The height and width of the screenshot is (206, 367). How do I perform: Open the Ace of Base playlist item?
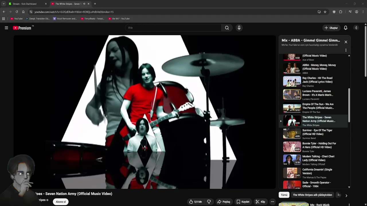tap(313, 58)
